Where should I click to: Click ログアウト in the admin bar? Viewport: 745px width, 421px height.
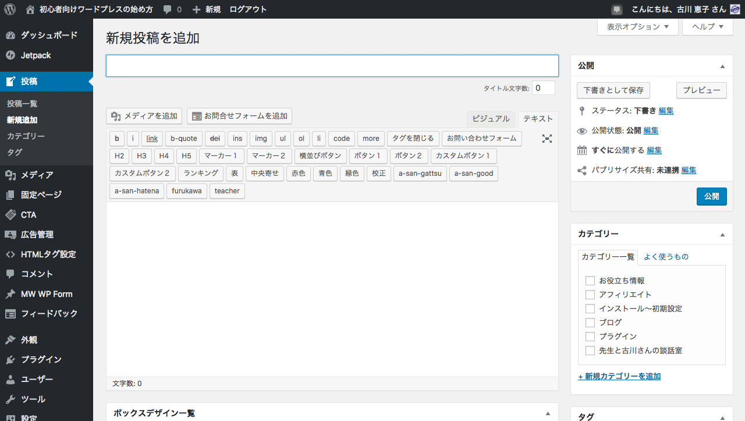pyautogui.click(x=248, y=9)
